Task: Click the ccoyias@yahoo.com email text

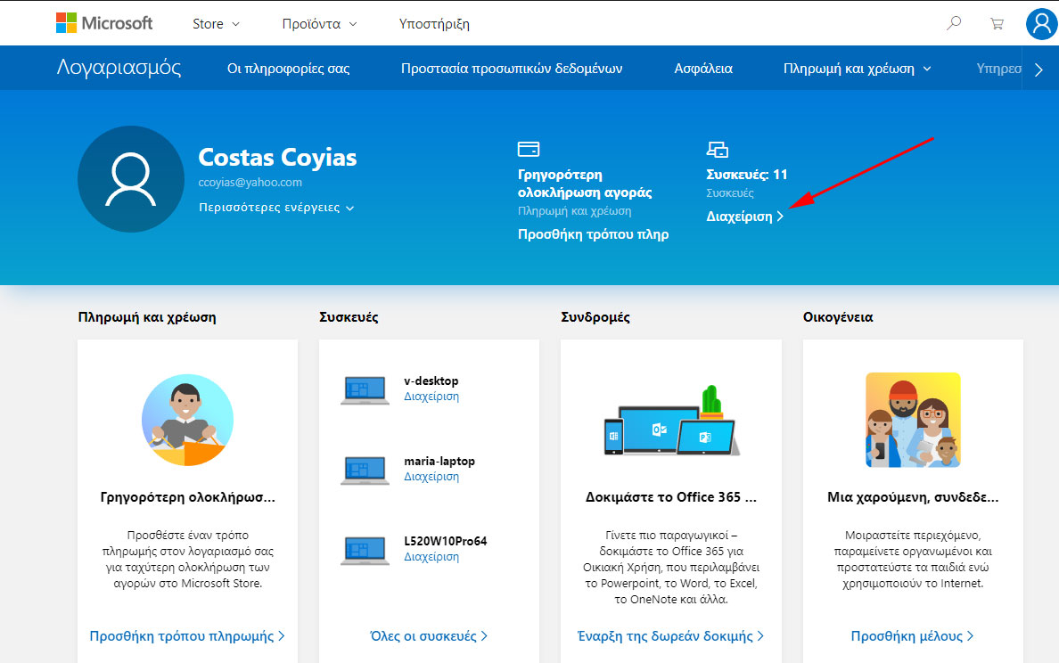Action: pyautogui.click(x=250, y=183)
